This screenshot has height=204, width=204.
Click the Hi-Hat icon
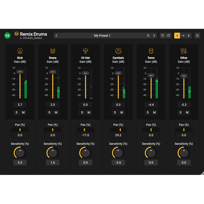(85, 51)
